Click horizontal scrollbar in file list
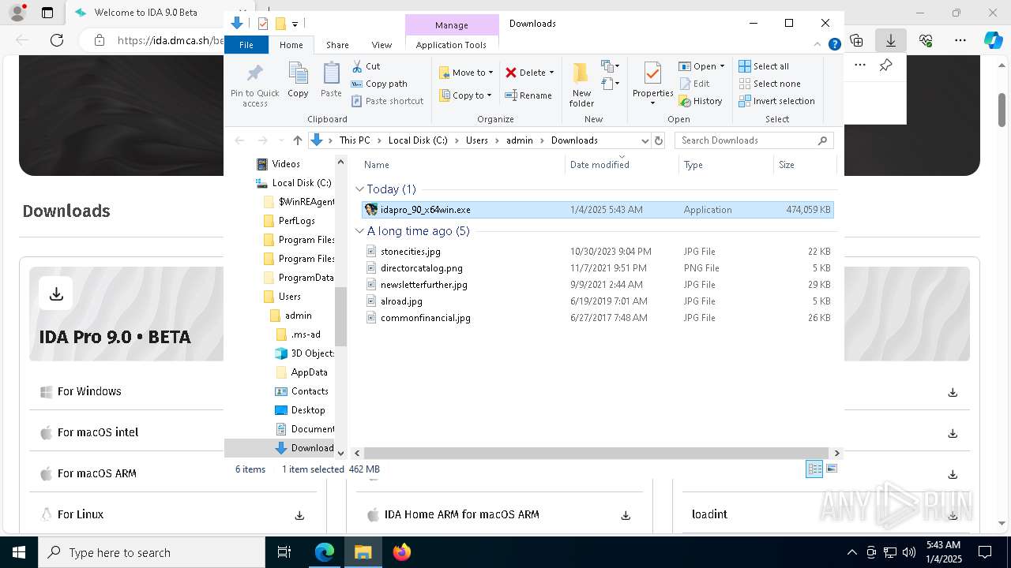This screenshot has height=568, width=1011. [x=596, y=453]
